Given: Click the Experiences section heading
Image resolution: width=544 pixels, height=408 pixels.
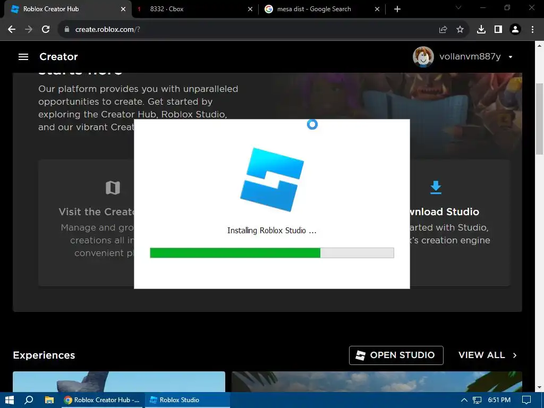Looking at the screenshot, I should [x=44, y=355].
